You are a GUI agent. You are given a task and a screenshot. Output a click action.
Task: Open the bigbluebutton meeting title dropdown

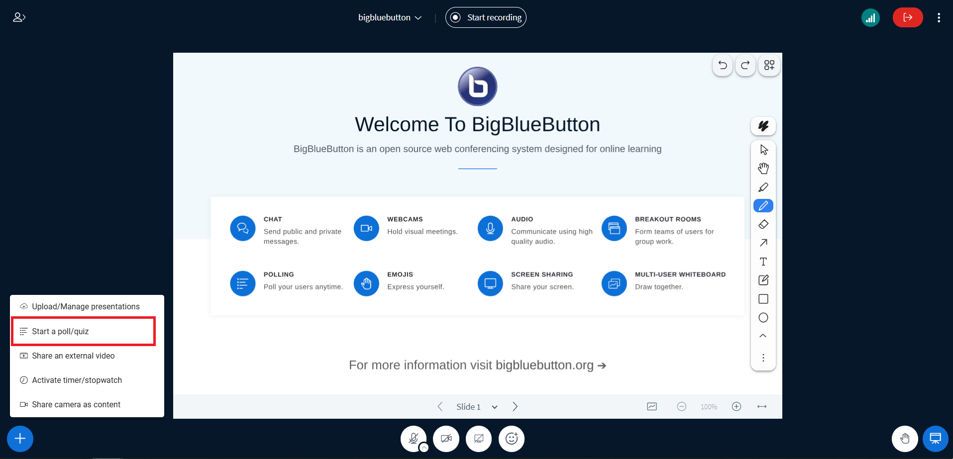[390, 17]
